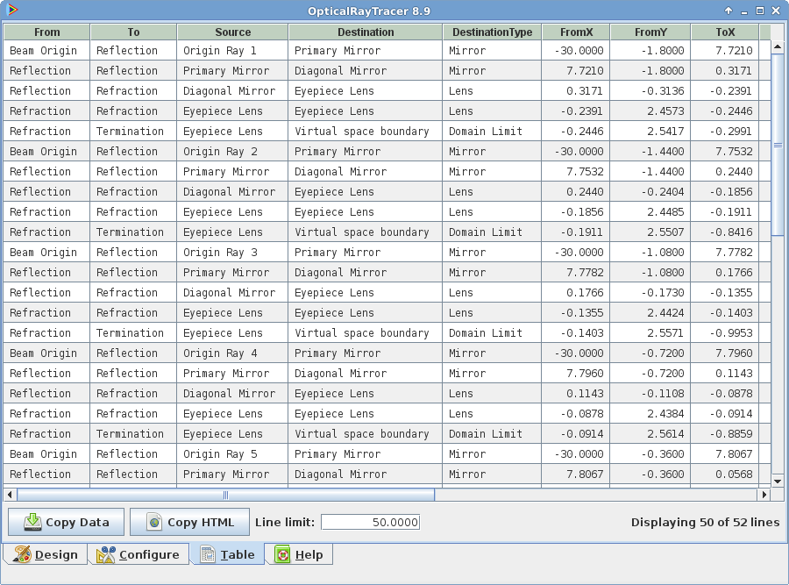Click the vertical scrollbar thumb
Image resolution: width=789 pixels, height=585 pixels.
[x=777, y=145]
